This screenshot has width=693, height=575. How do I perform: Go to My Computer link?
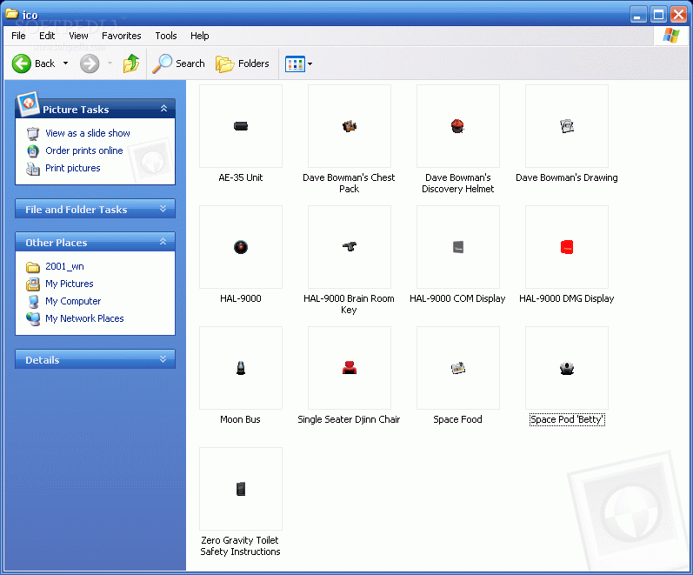[x=73, y=301]
